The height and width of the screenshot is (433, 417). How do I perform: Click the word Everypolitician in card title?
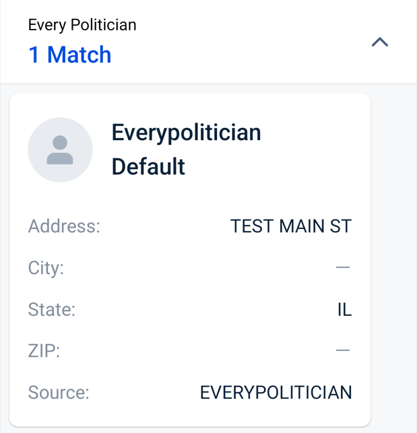click(186, 133)
